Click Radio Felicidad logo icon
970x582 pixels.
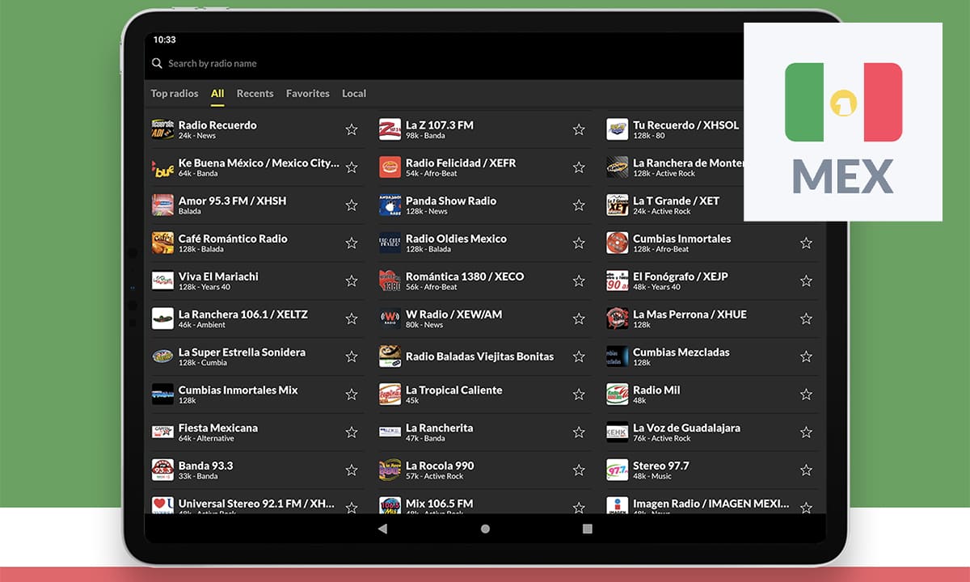(390, 167)
